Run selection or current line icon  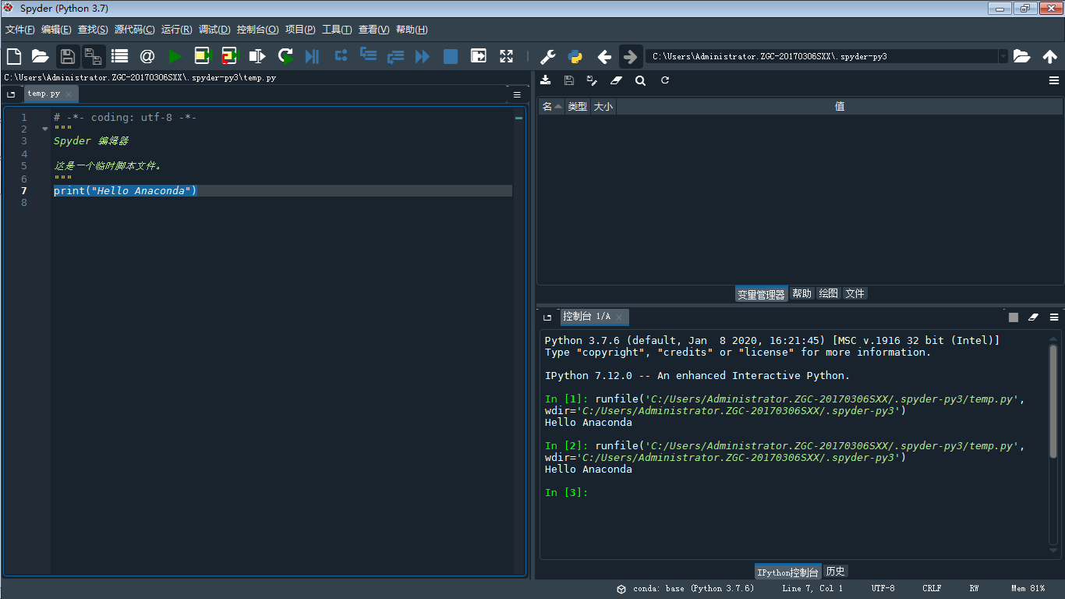pos(257,56)
